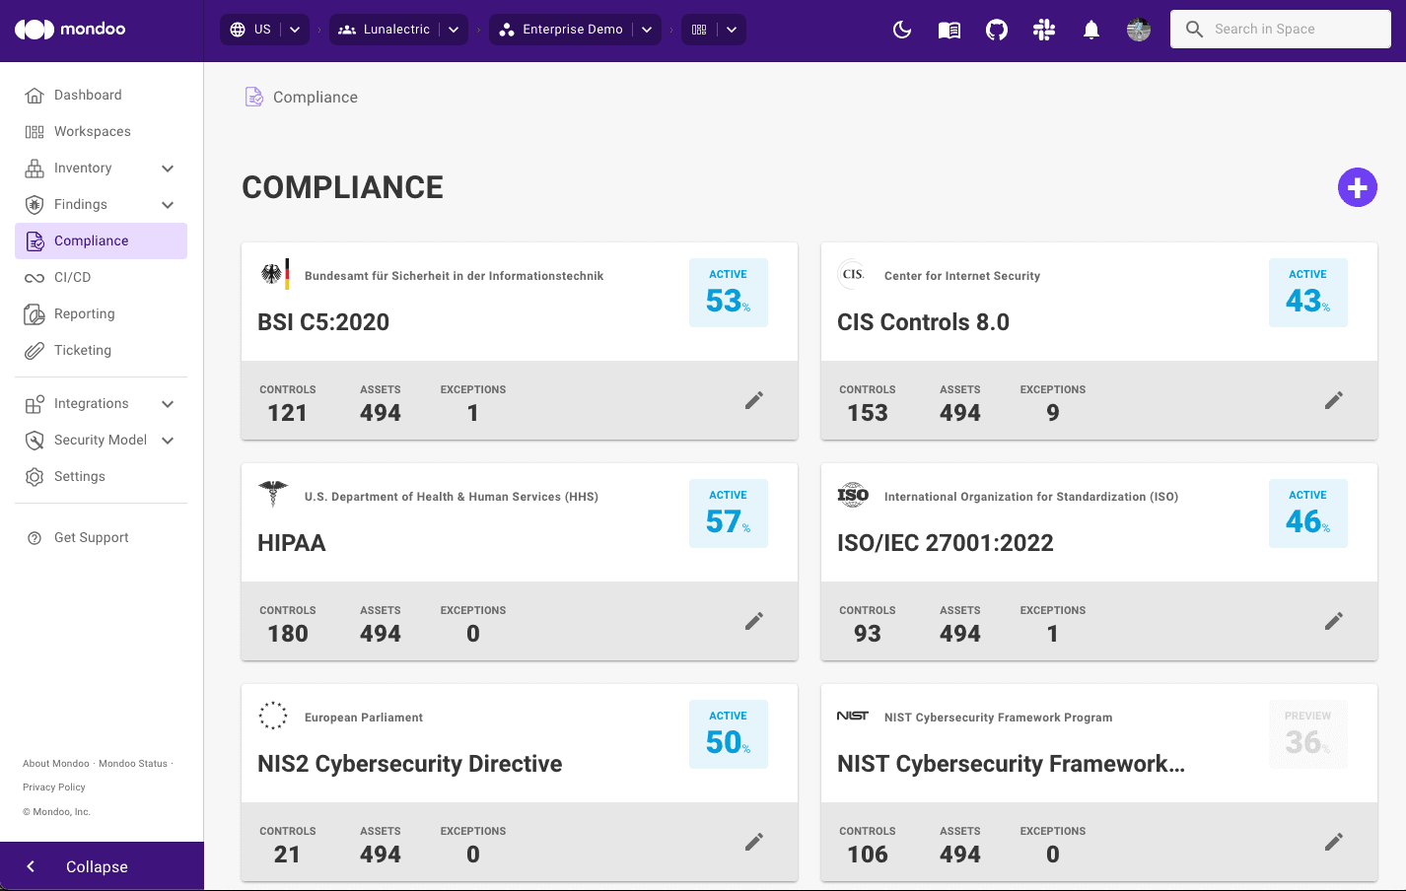Edit the NIST Cybersecurity Framework via pencil icon
The height and width of the screenshot is (891, 1406).
[x=1333, y=842]
